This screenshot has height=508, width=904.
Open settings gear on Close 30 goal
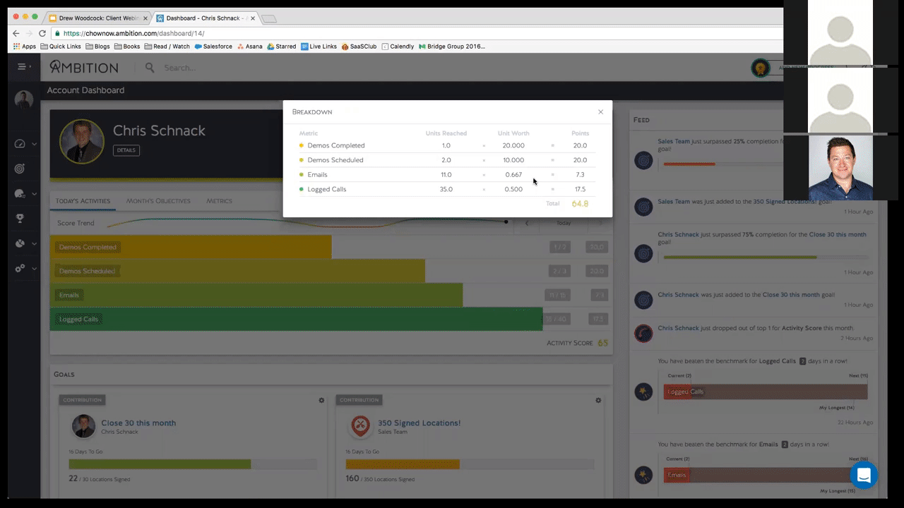pyautogui.click(x=321, y=400)
